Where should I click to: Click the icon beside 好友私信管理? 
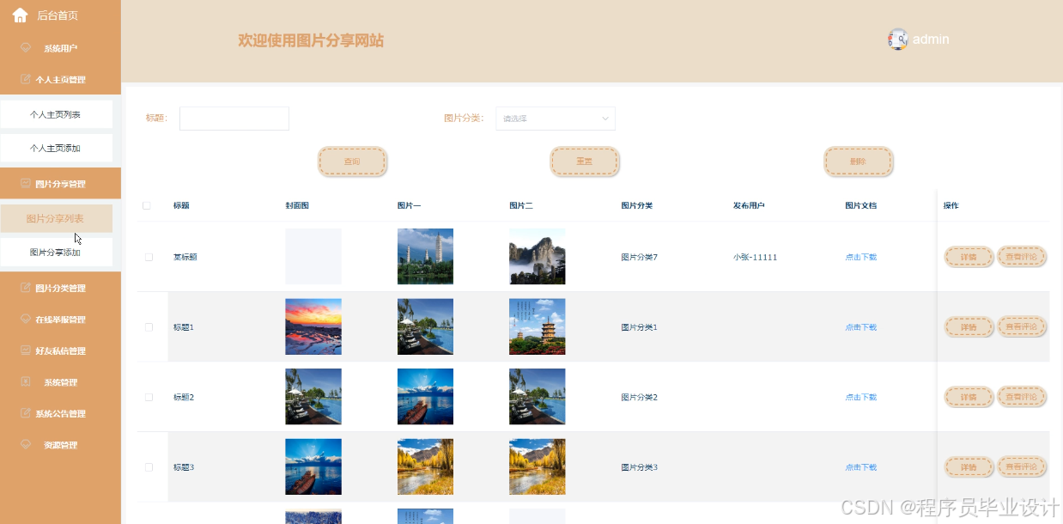click(x=25, y=350)
